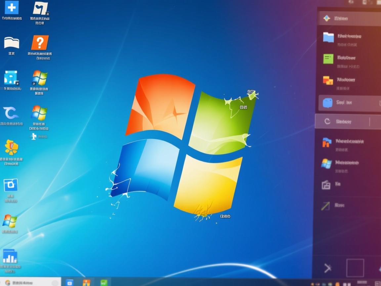
Task: Open the white paper icon at top of desktop
Action: (x=40, y=9)
